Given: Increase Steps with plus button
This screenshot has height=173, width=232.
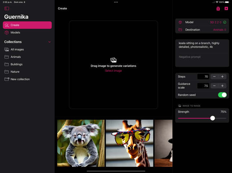Looking at the screenshot, I should (x=222, y=76).
